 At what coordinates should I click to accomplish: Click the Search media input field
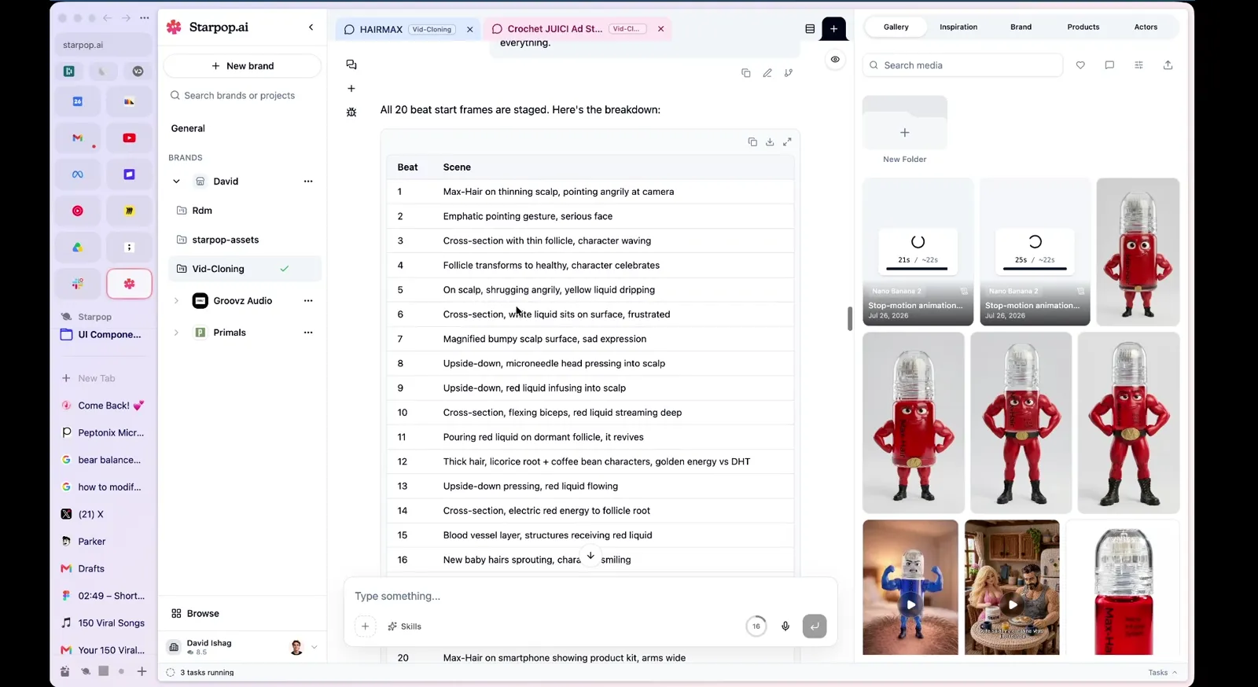tap(963, 65)
